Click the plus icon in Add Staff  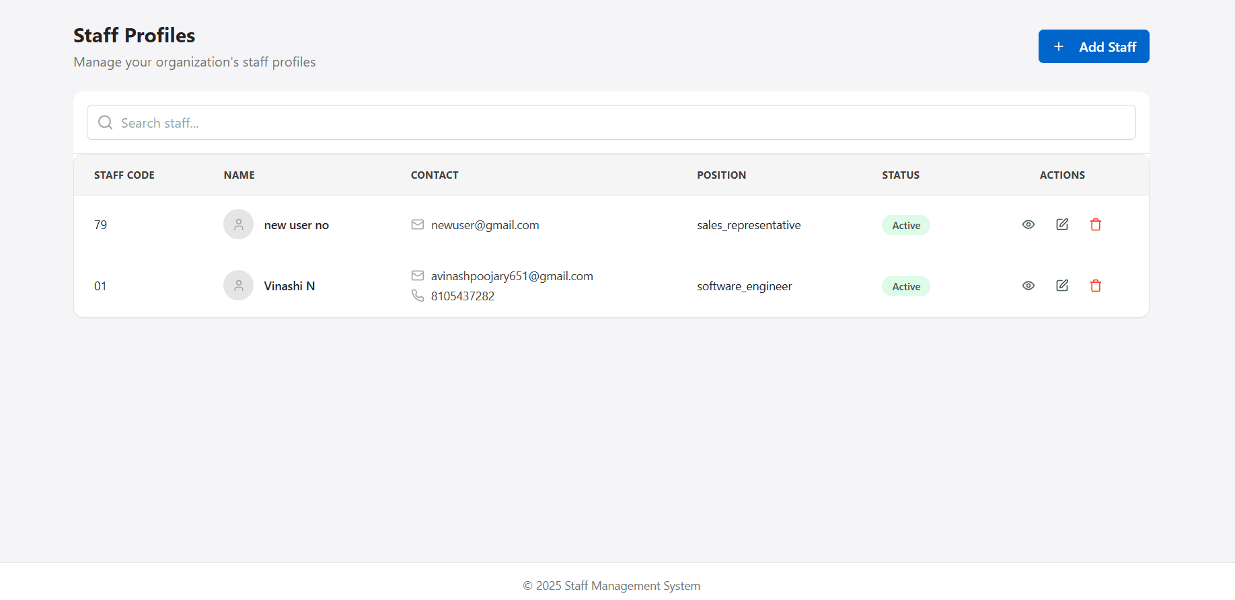1059,46
